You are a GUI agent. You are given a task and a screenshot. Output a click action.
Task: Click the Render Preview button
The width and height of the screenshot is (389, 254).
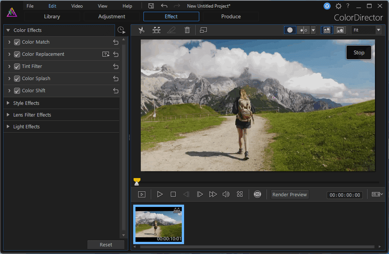coord(290,195)
